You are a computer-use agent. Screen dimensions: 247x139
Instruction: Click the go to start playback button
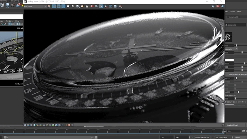point(243,131)
